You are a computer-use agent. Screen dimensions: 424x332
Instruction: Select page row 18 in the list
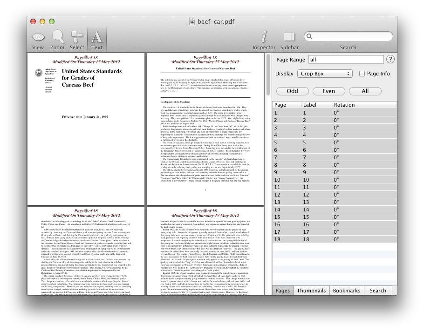(335, 239)
